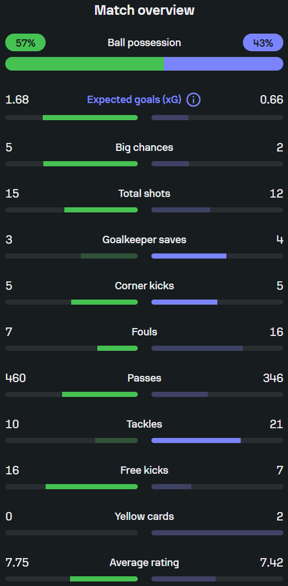
Task: Select the 43% possession badge
Action: pyautogui.click(x=263, y=42)
